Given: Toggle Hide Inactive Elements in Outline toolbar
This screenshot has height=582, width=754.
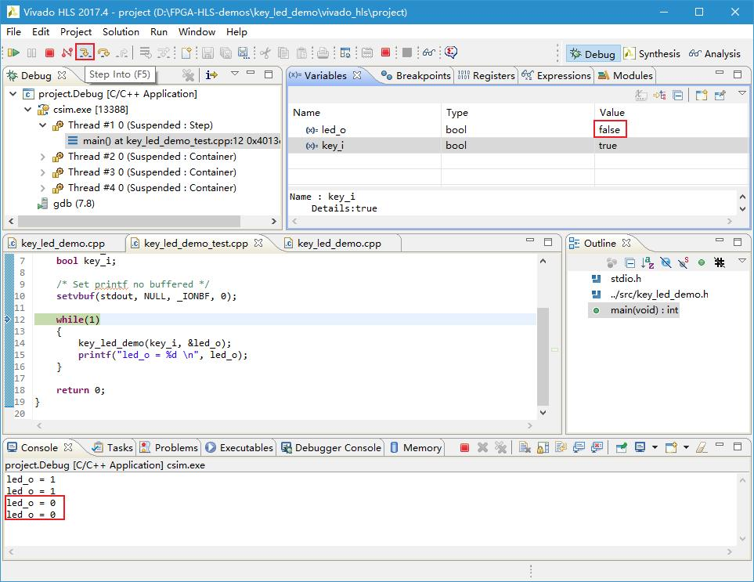Looking at the screenshot, I should coord(720,262).
